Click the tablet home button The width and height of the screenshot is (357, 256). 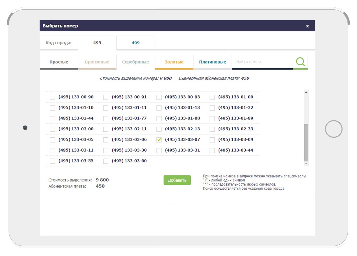point(334,129)
